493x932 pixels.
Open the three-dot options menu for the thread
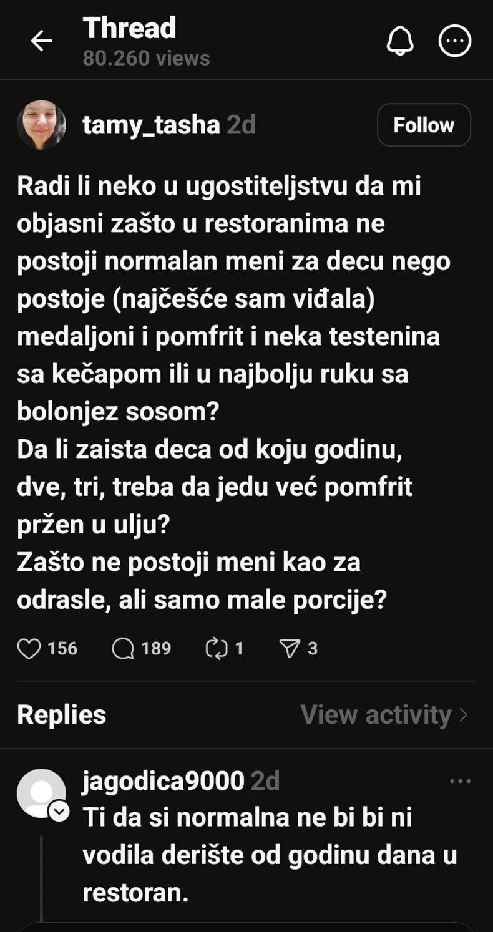[455, 41]
